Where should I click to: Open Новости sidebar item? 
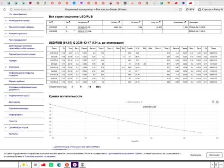(x=13, y=121)
